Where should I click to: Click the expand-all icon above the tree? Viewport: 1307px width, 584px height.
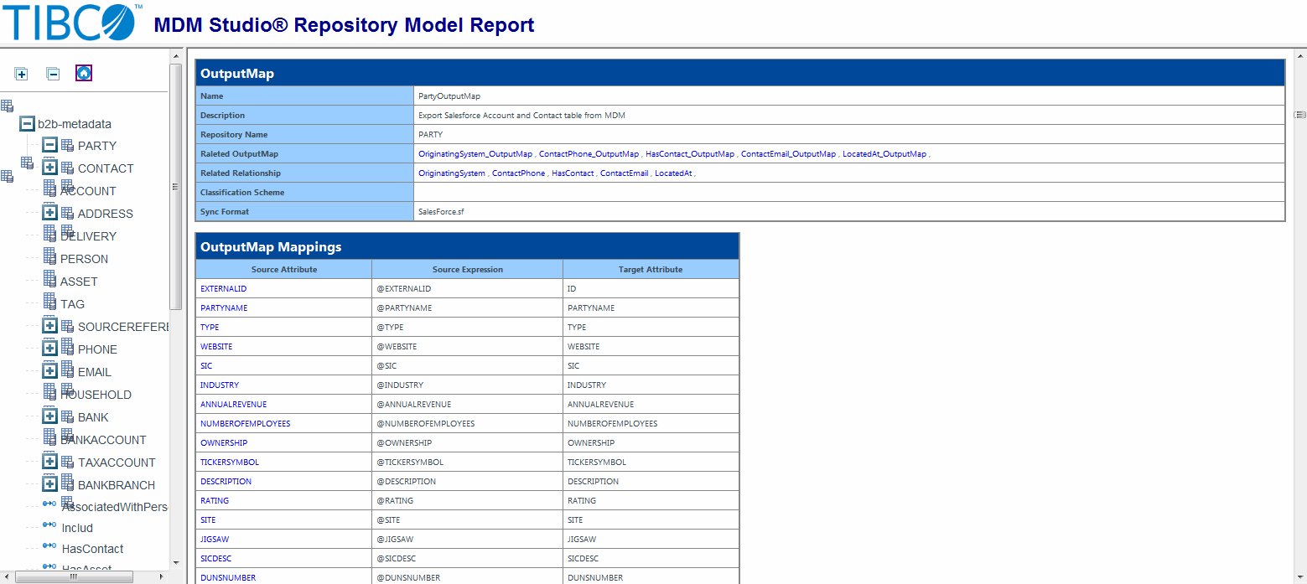point(22,74)
